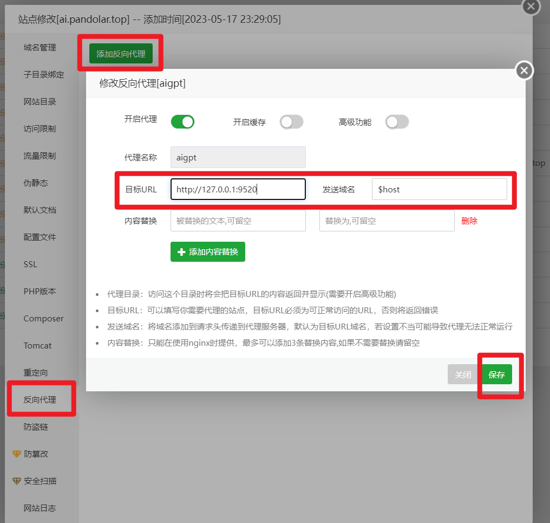Enable the 开启缓存 switch
The width and height of the screenshot is (550, 523).
coord(291,122)
